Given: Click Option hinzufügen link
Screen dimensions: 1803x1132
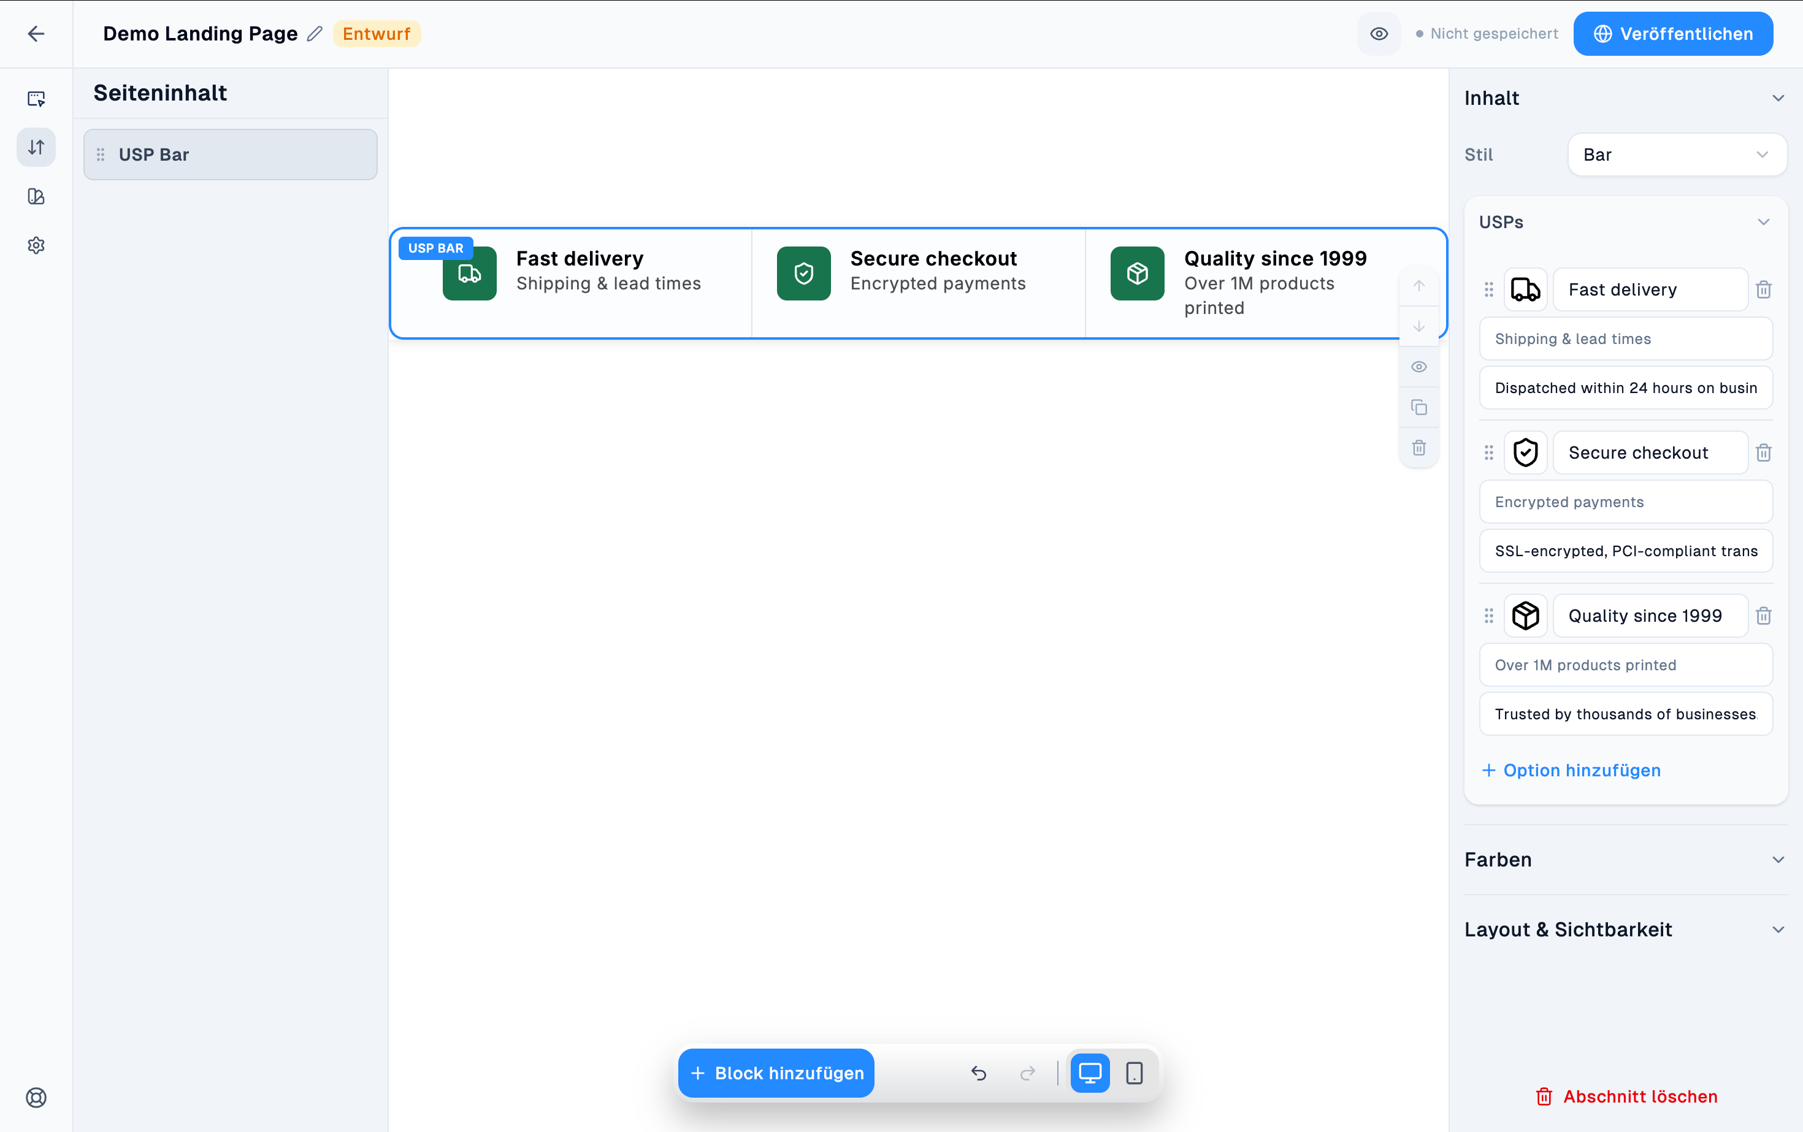Looking at the screenshot, I should tap(1571, 770).
